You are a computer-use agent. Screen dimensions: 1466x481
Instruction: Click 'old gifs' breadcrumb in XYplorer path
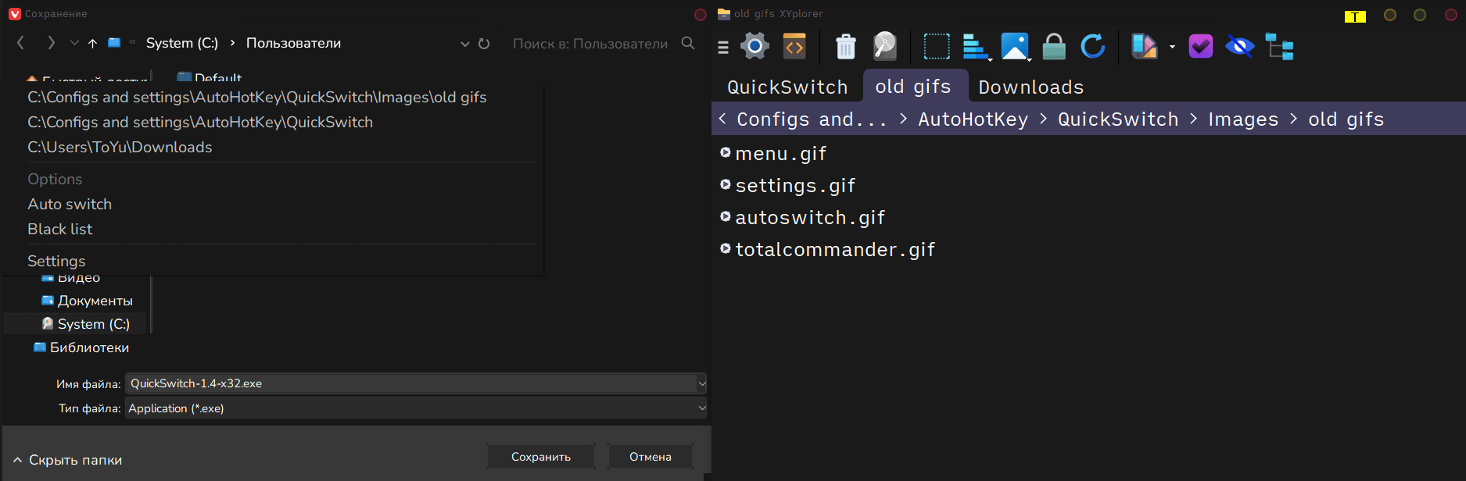point(1346,119)
